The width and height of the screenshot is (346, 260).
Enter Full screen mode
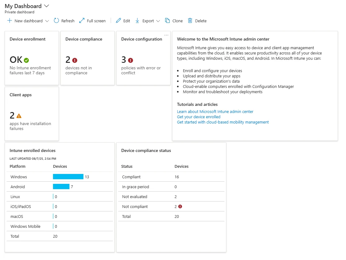[92, 21]
